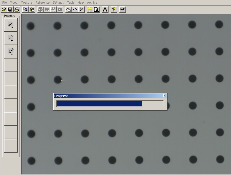The height and width of the screenshot is (175, 231).
Task: Click the Undo arrow icon
Action: (x=75, y=9)
